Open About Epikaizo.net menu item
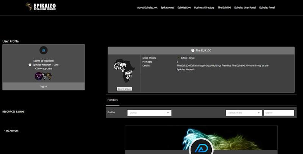303x154 pixels. coord(147,8)
